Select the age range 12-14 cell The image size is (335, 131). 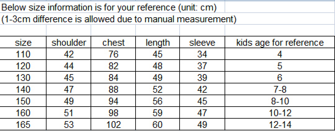click(280, 125)
